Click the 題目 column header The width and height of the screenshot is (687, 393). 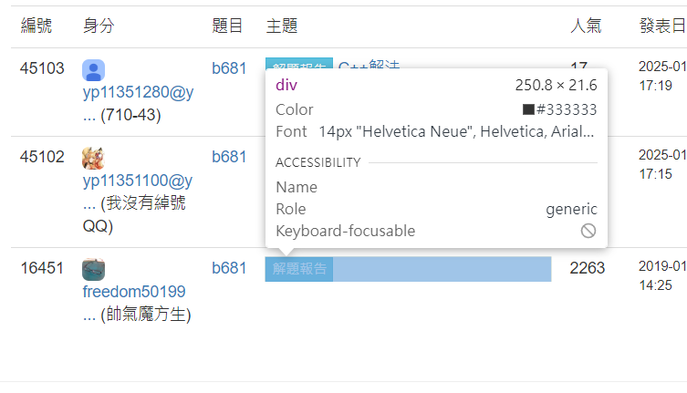click(227, 26)
